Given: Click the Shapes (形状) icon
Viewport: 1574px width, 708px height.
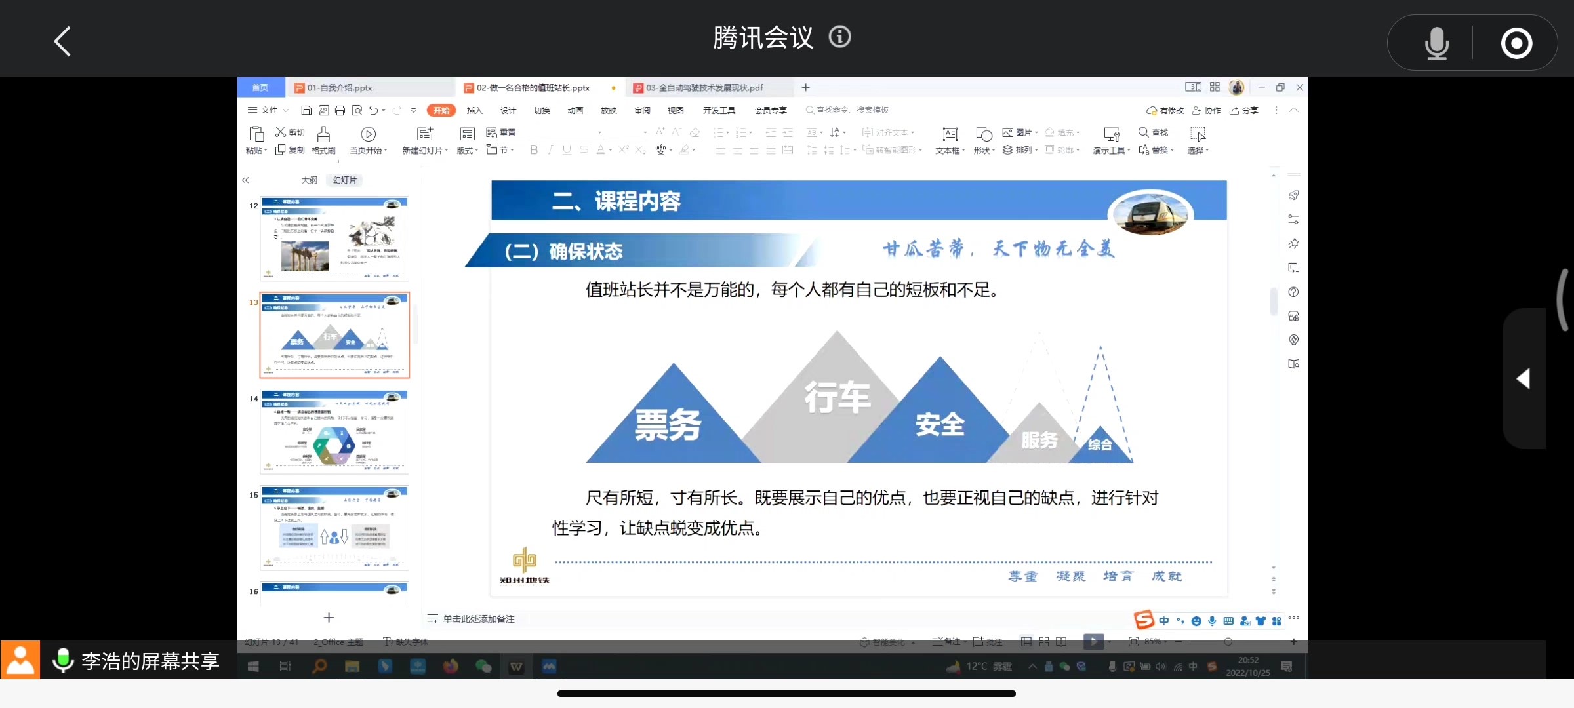Looking at the screenshot, I should pos(983,134).
